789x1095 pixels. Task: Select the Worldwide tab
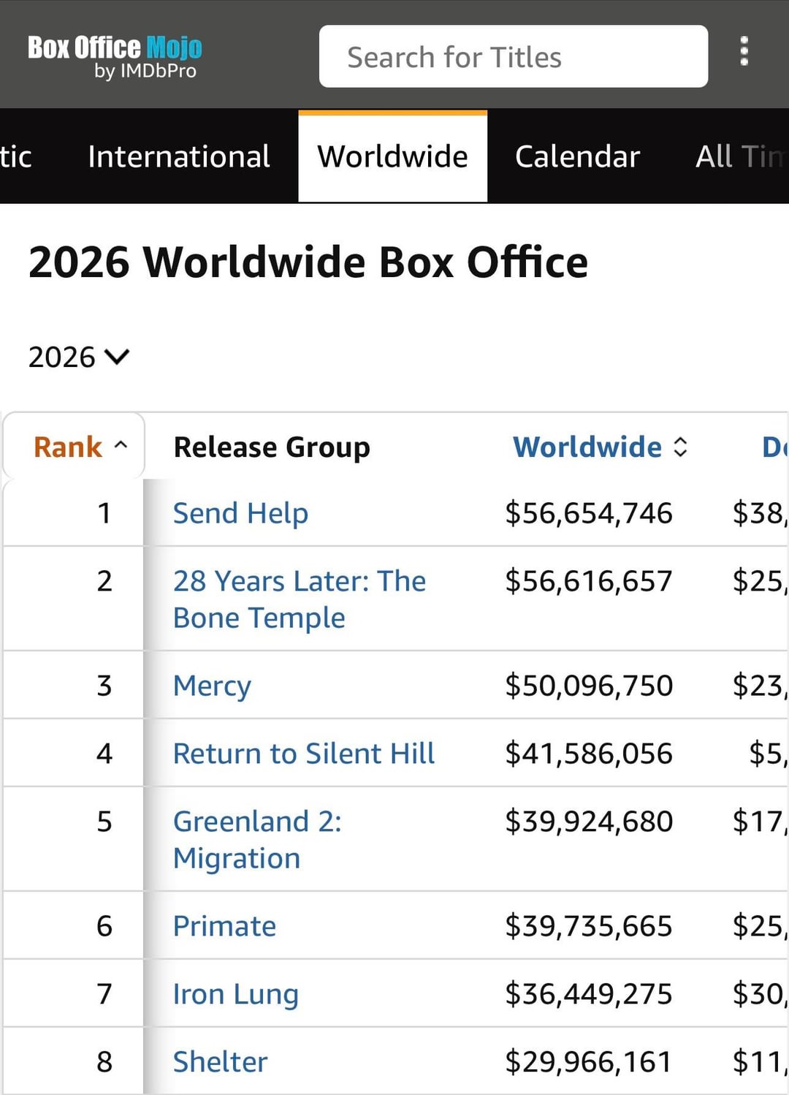click(392, 156)
